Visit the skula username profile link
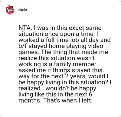 point(23,10)
